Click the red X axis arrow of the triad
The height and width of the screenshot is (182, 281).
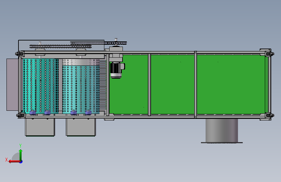click(14, 162)
